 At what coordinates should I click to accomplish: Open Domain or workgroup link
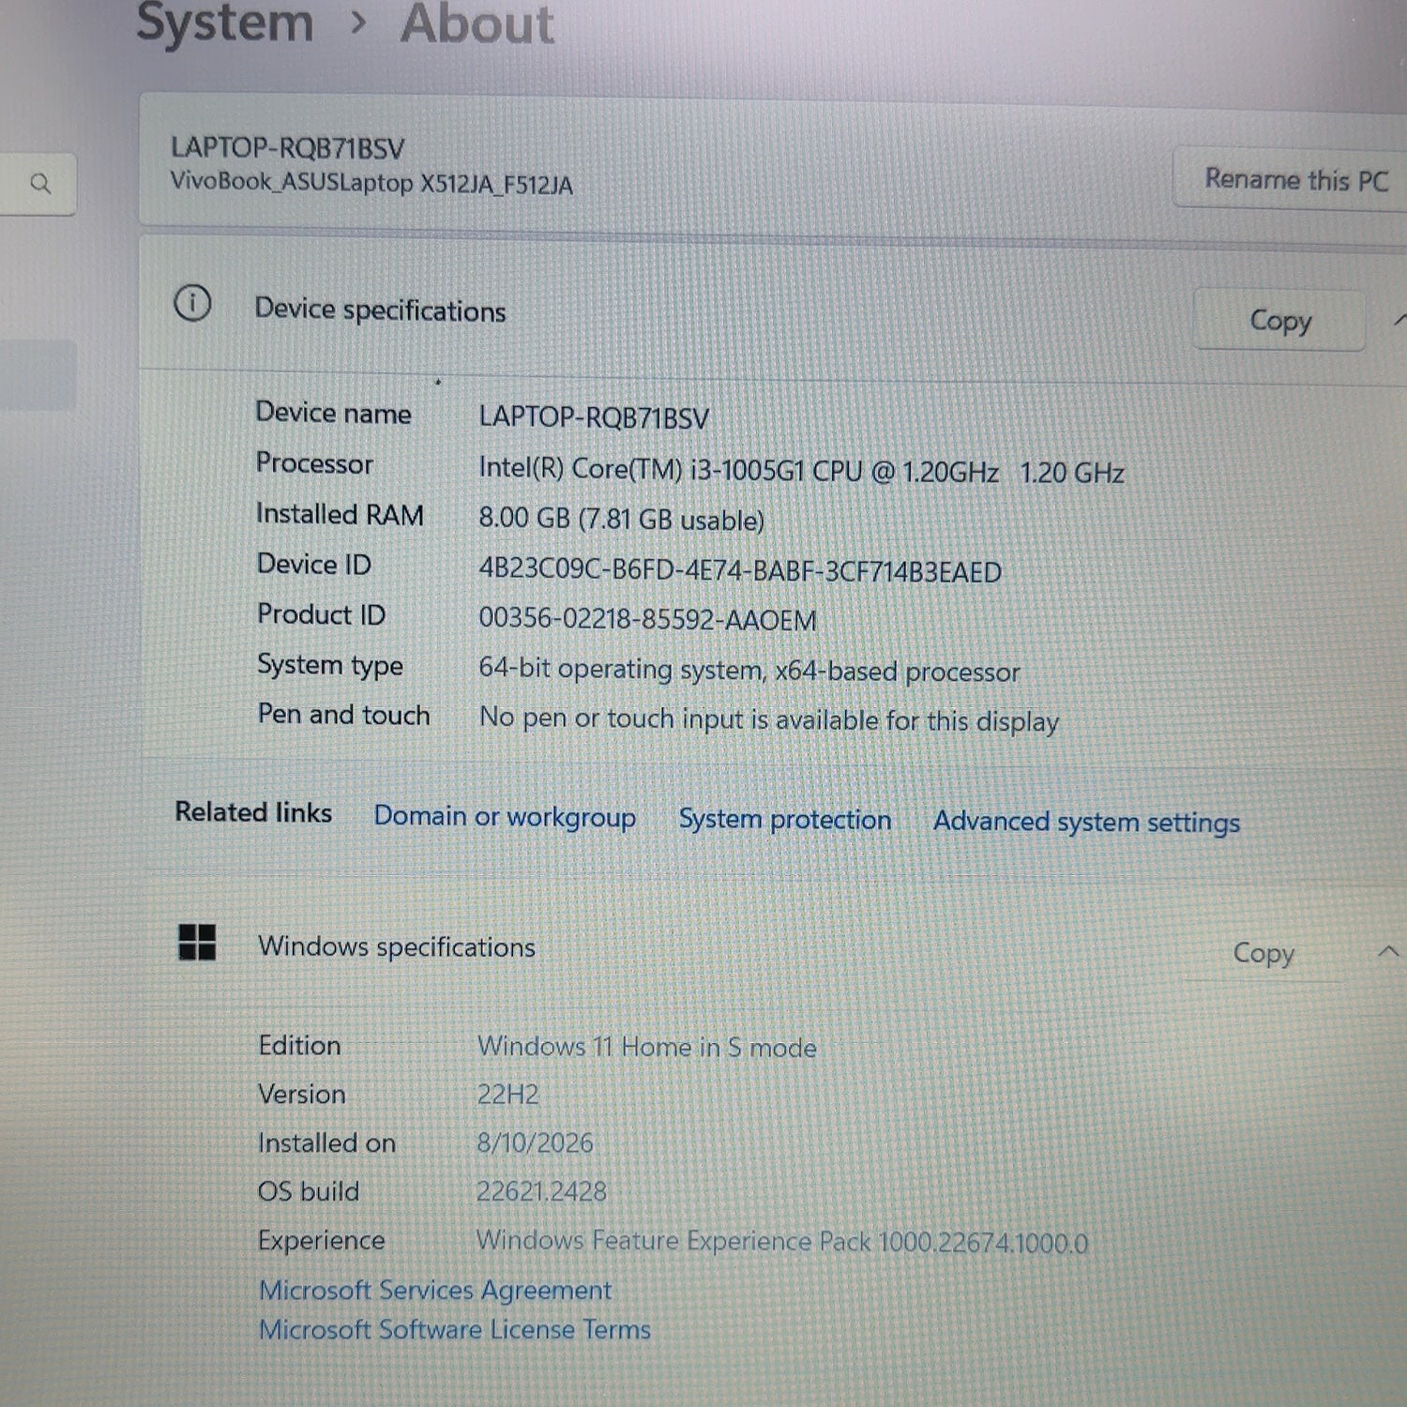point(505,817)
